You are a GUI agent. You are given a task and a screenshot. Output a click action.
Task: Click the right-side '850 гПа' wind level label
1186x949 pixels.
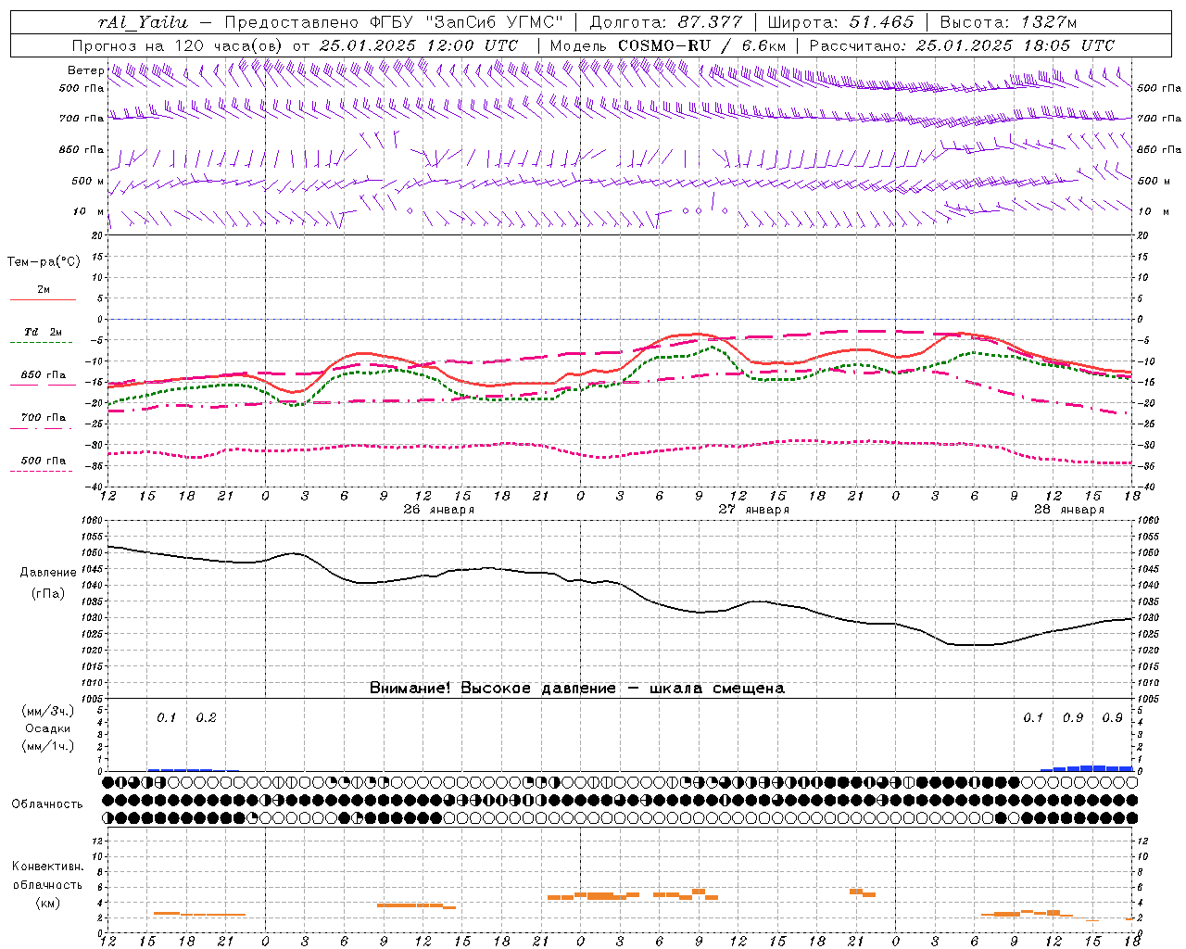(1159, 149)
